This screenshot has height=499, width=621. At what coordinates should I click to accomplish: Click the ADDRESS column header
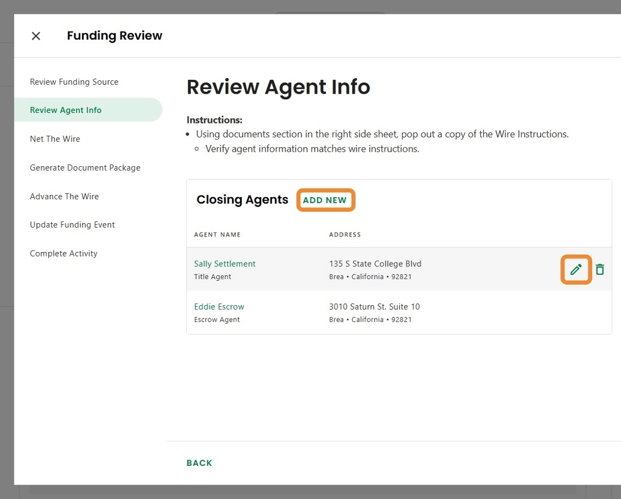pos(345,235)
